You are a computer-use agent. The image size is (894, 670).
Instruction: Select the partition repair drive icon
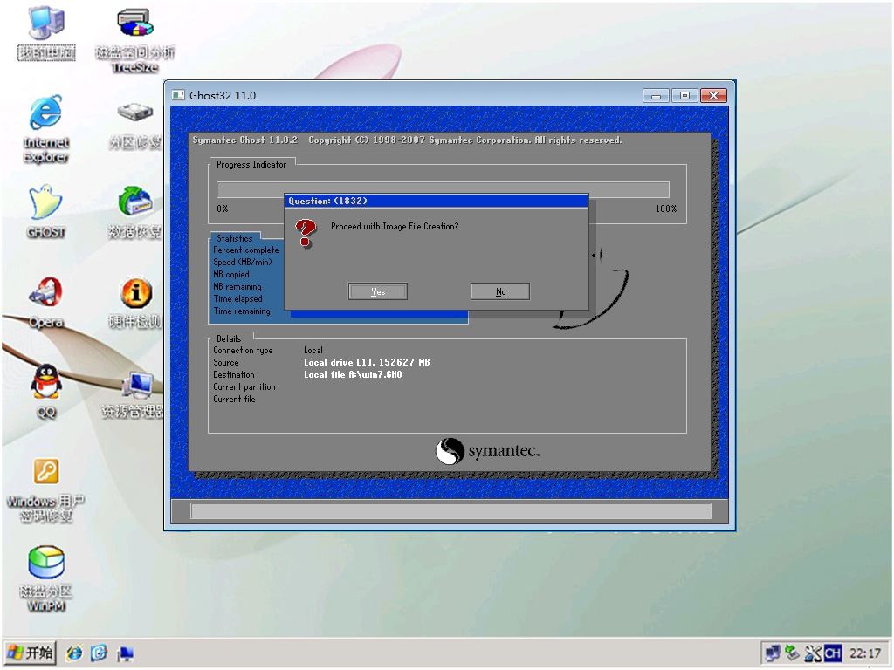coord(135,126)
